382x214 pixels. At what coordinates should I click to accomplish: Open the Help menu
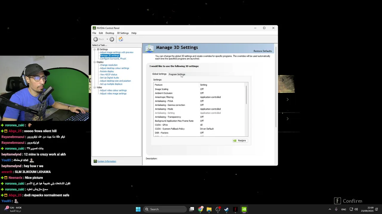[x=134, y=33]
